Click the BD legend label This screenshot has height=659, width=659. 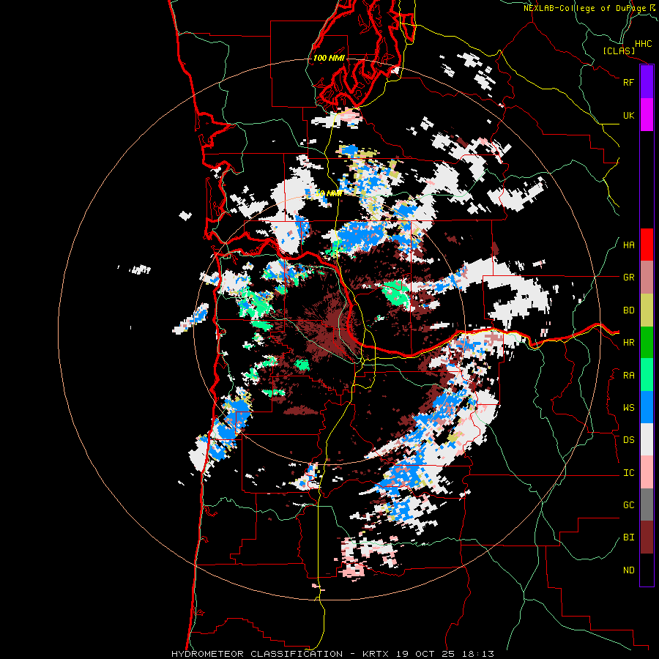[628, 310]
